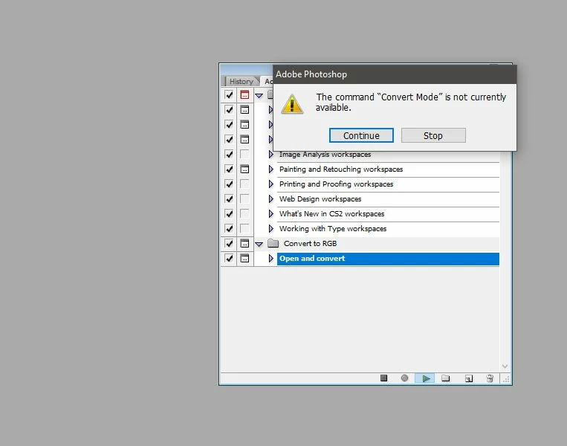Image resolution: width=567 pixels, height=446 pixels.
Task: Click Stop in the Photoshop dialog
Action: coord(433,135)
